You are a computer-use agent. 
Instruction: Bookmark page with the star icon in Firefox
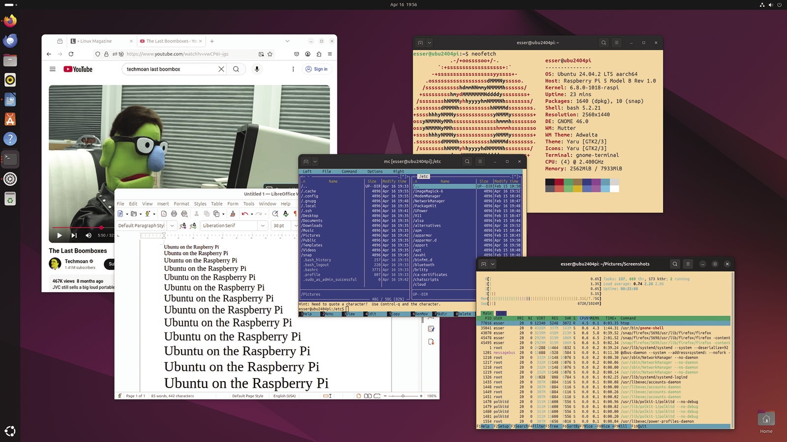[x=270, y=54]
